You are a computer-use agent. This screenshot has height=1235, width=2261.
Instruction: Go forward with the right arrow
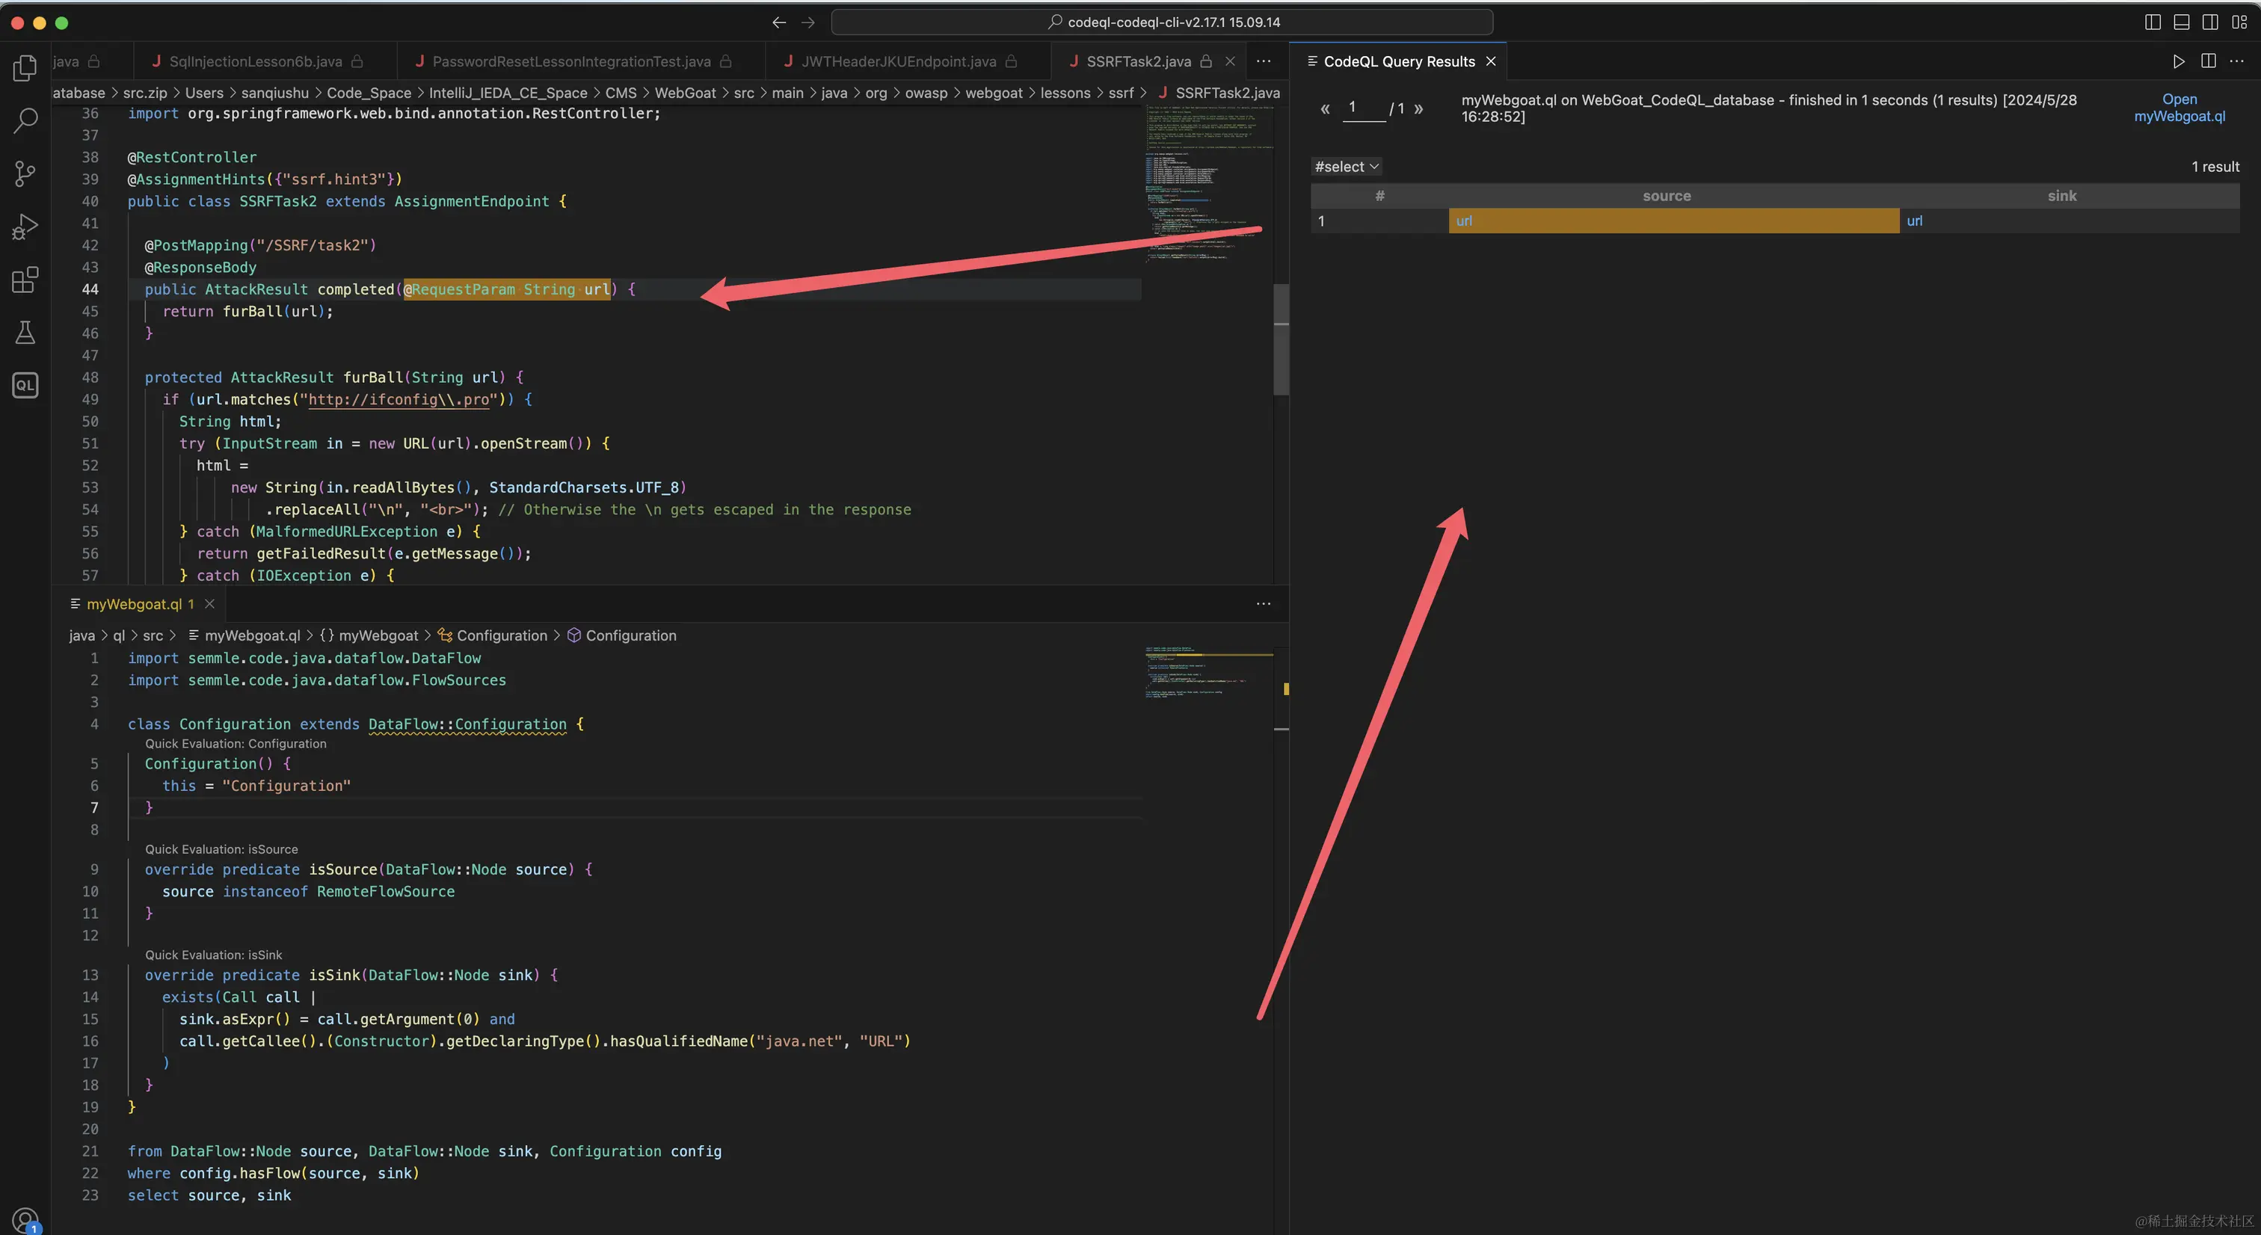click(808, 22)
